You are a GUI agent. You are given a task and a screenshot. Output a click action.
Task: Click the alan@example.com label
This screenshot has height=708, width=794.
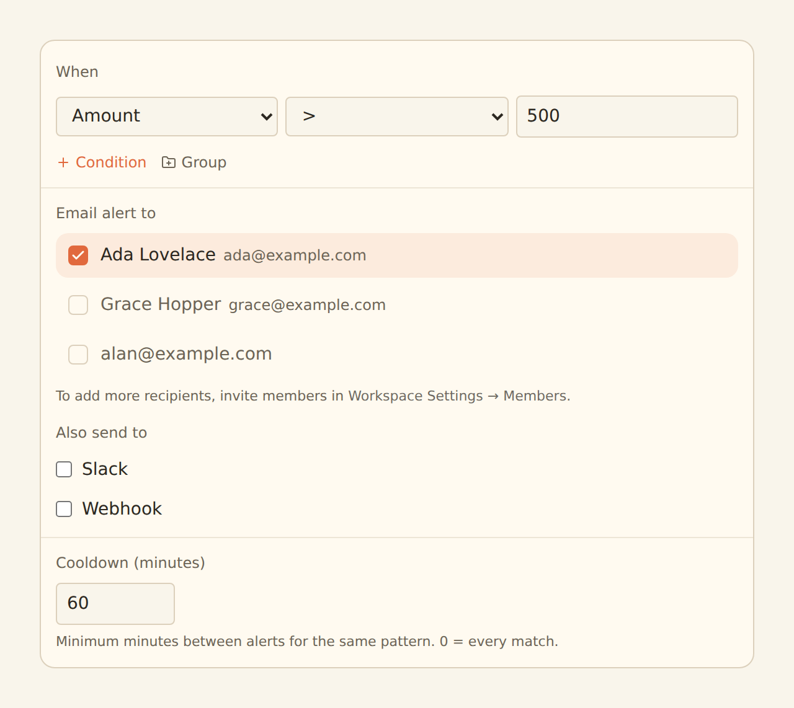pos(186,354)
